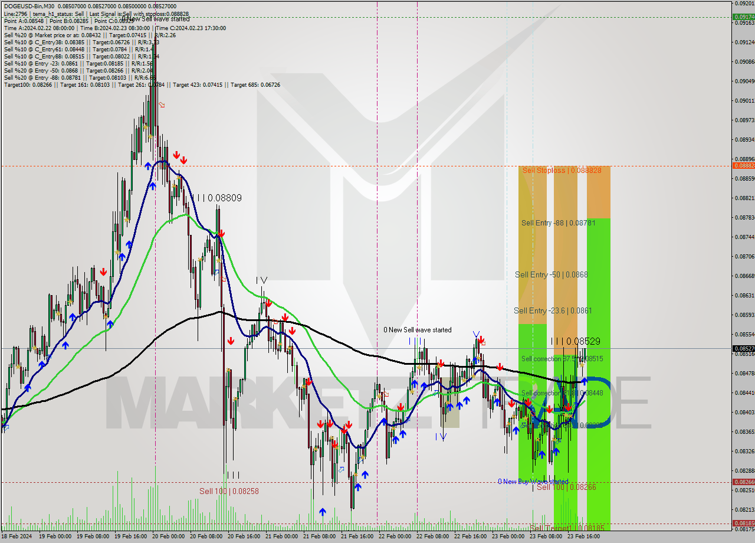755x543 pixels.
Task: Click the 'Sell %20 @ Entry -50' line
Action: [78, 70]
